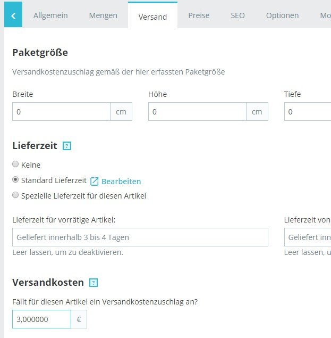This screenshot has width=331, height=338.
Task: Go to the Preise tab
Action: (x=199, y=15)
